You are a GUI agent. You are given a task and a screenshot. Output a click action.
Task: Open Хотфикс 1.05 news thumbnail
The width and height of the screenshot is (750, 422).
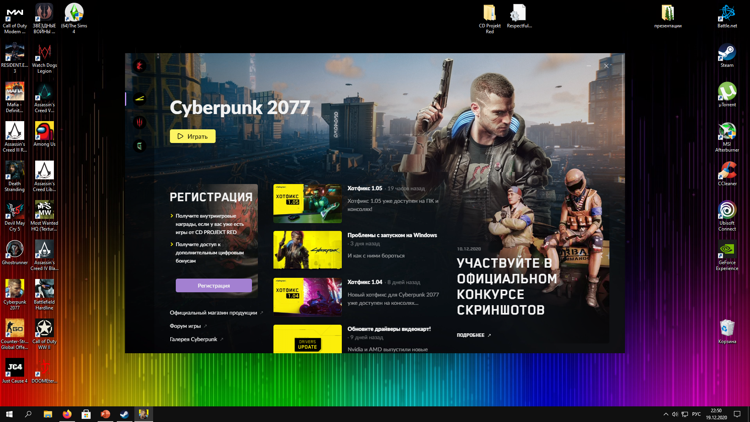point(307,204)
